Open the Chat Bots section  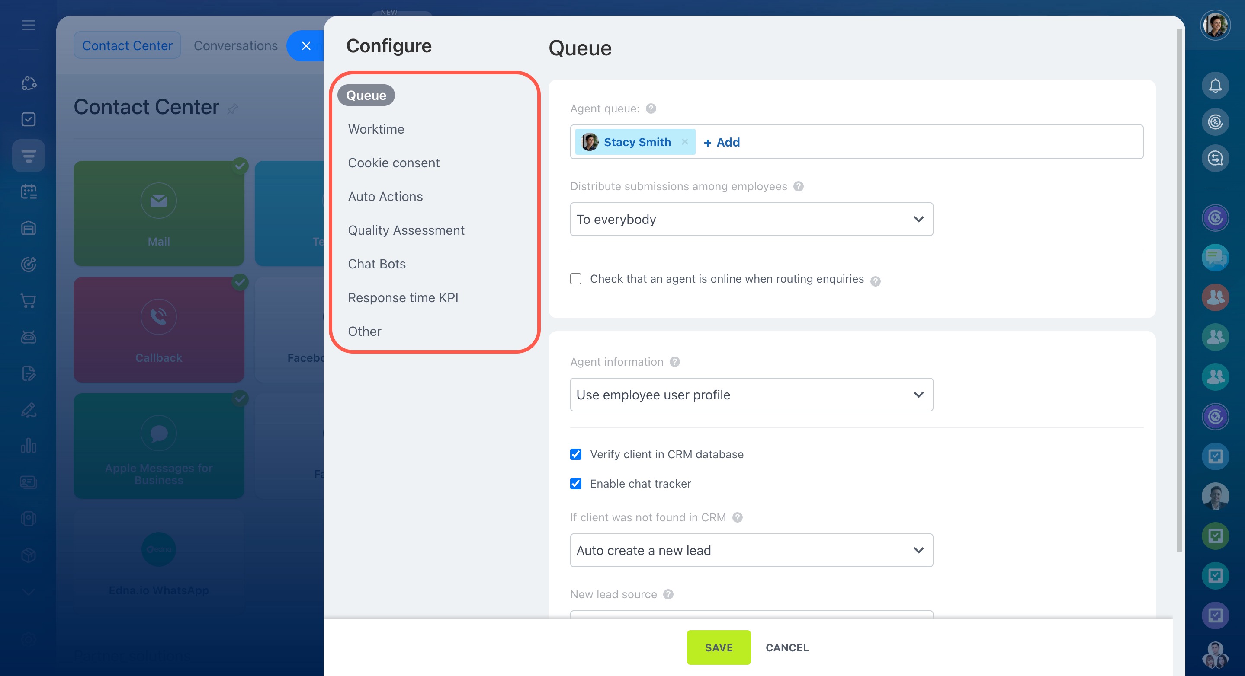(x=376, y=264)
